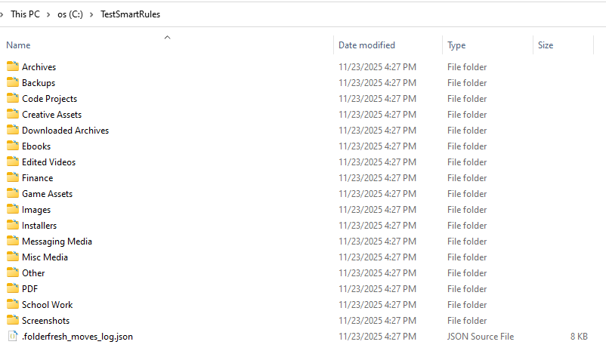
Task: Click the TestSmartRules breadcrumb segment
Action: 130,14
